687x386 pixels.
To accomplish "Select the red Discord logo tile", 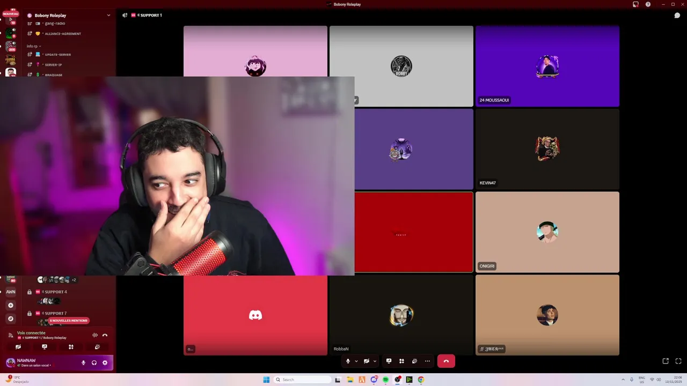I will (255, 315).
